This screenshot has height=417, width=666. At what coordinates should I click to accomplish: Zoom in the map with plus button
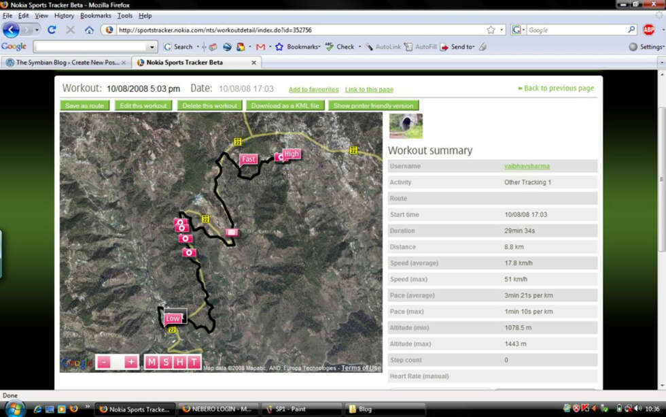[131, 362]
